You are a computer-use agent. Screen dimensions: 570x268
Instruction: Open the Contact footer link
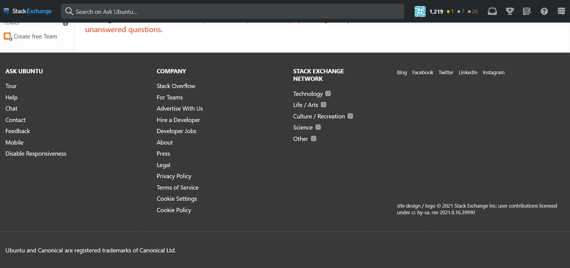[15, 120]
